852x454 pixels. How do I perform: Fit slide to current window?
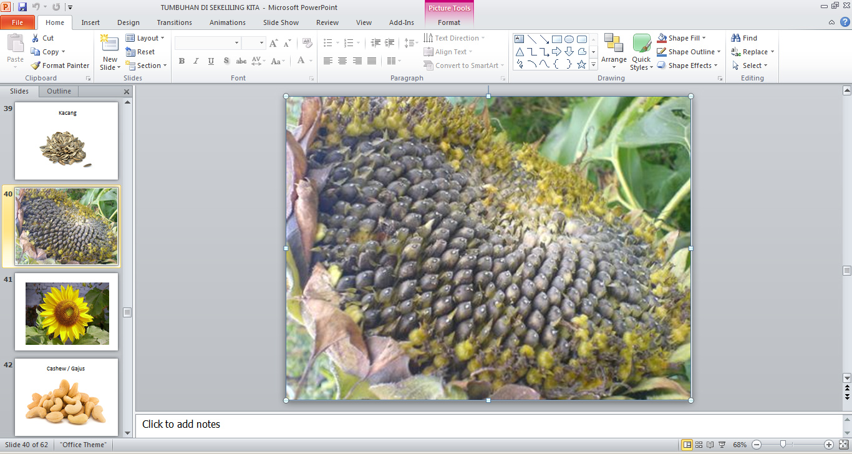[843, 445]
